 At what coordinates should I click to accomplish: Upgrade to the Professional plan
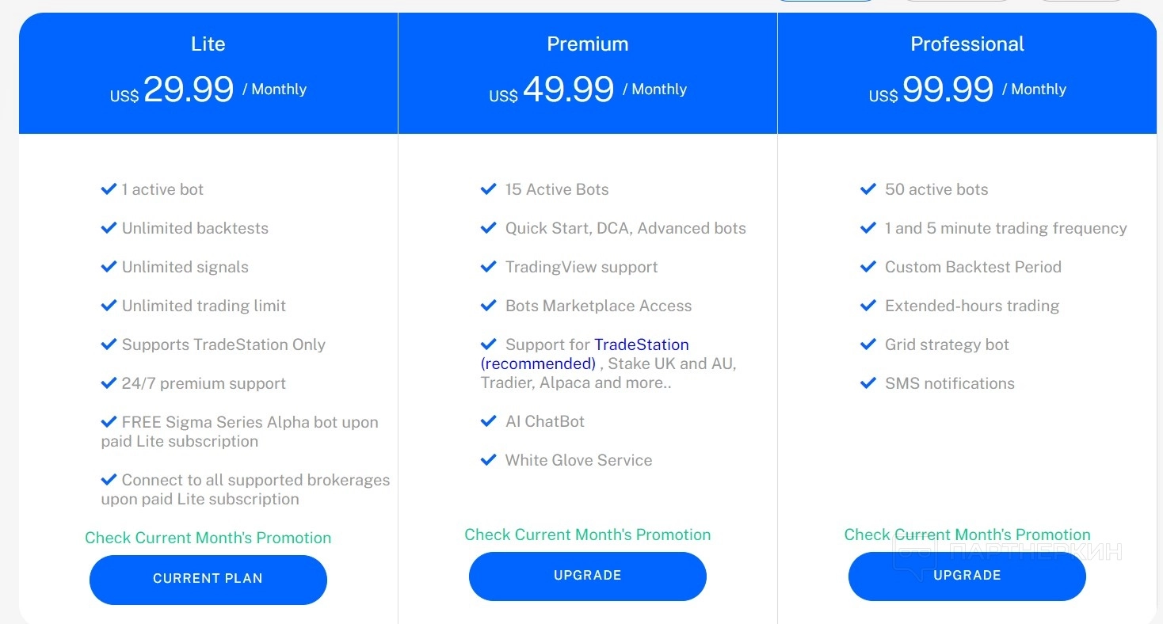pos(967,576)
